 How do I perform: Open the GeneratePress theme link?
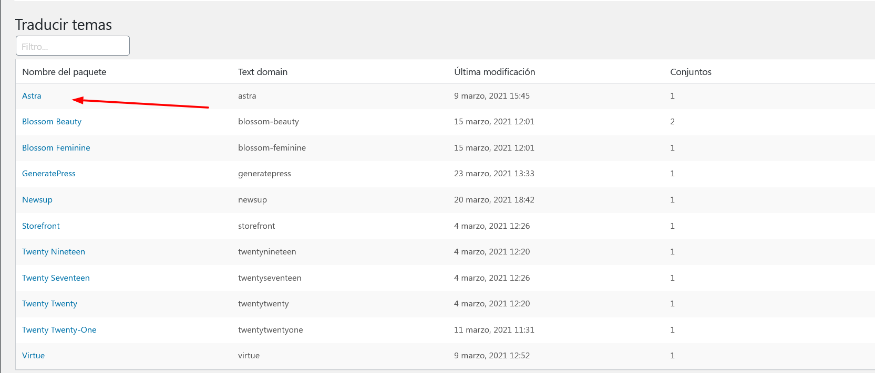[x=49, y=174]
